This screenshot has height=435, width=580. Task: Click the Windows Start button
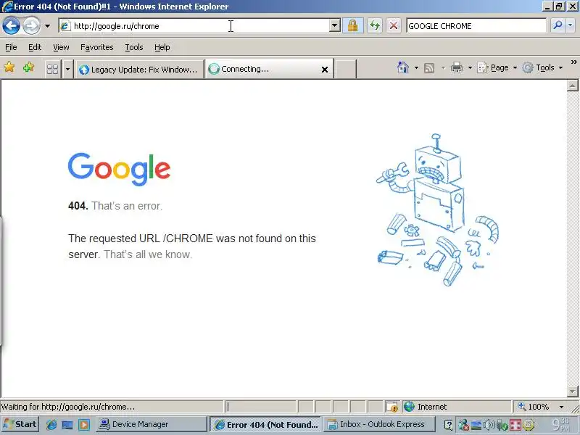(x=20, y=424)
